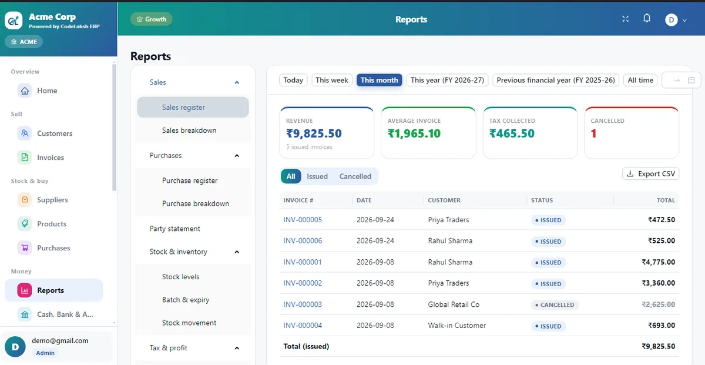
Task: Open invoice INV-000002
Action: click(x=303, y=283)
